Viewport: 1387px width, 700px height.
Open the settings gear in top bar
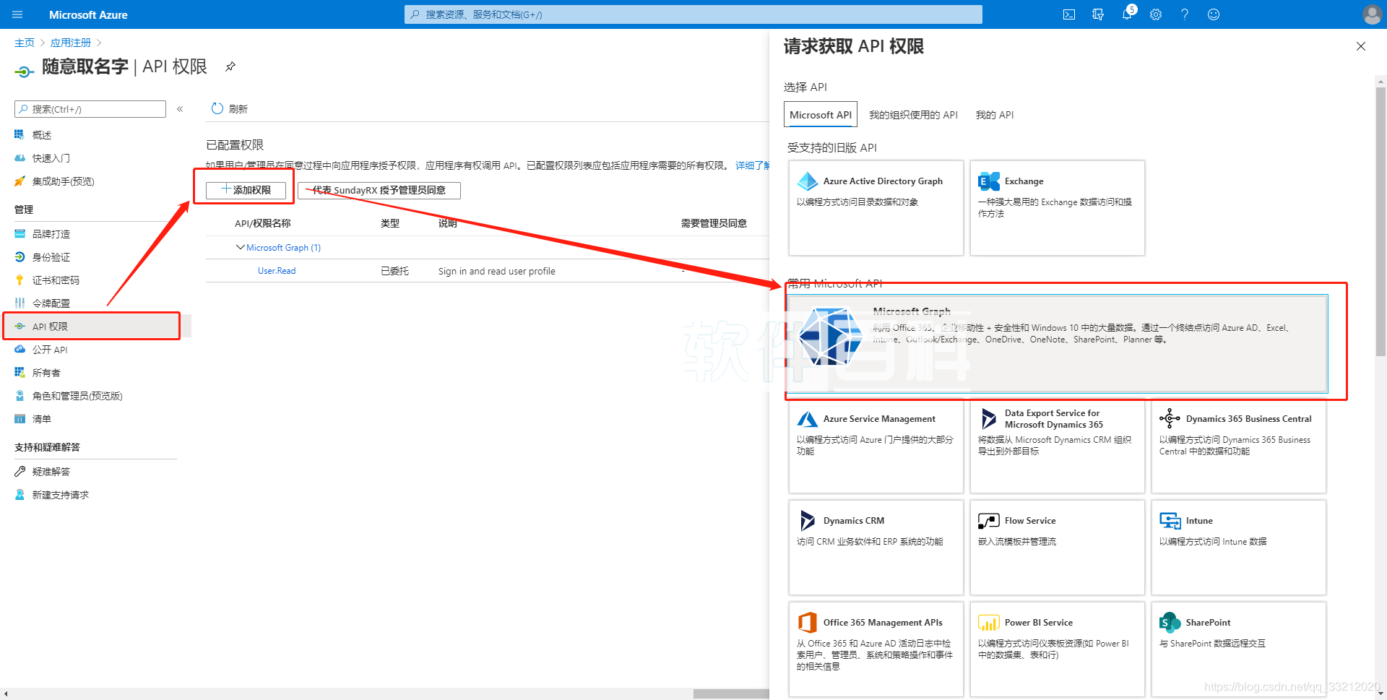[1156, 14]
